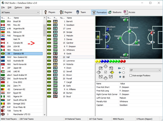Open the Team section in toolbar

point(81,12)
